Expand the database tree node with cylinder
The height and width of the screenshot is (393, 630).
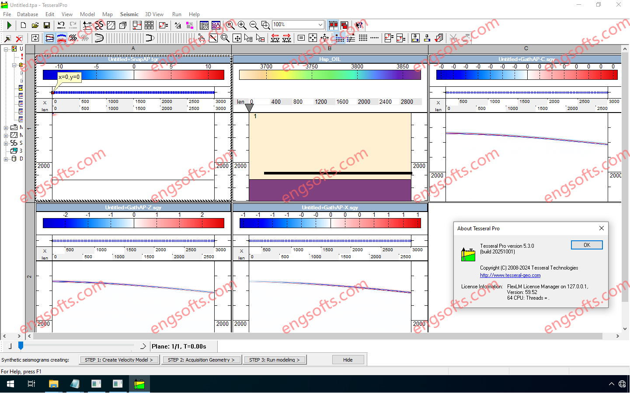tap(6, 159)
